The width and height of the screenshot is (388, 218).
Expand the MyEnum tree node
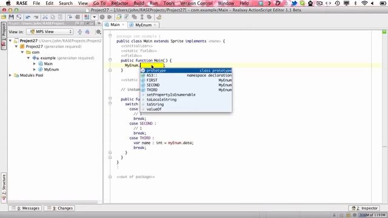pyautogui.click(x=35, y=70)
